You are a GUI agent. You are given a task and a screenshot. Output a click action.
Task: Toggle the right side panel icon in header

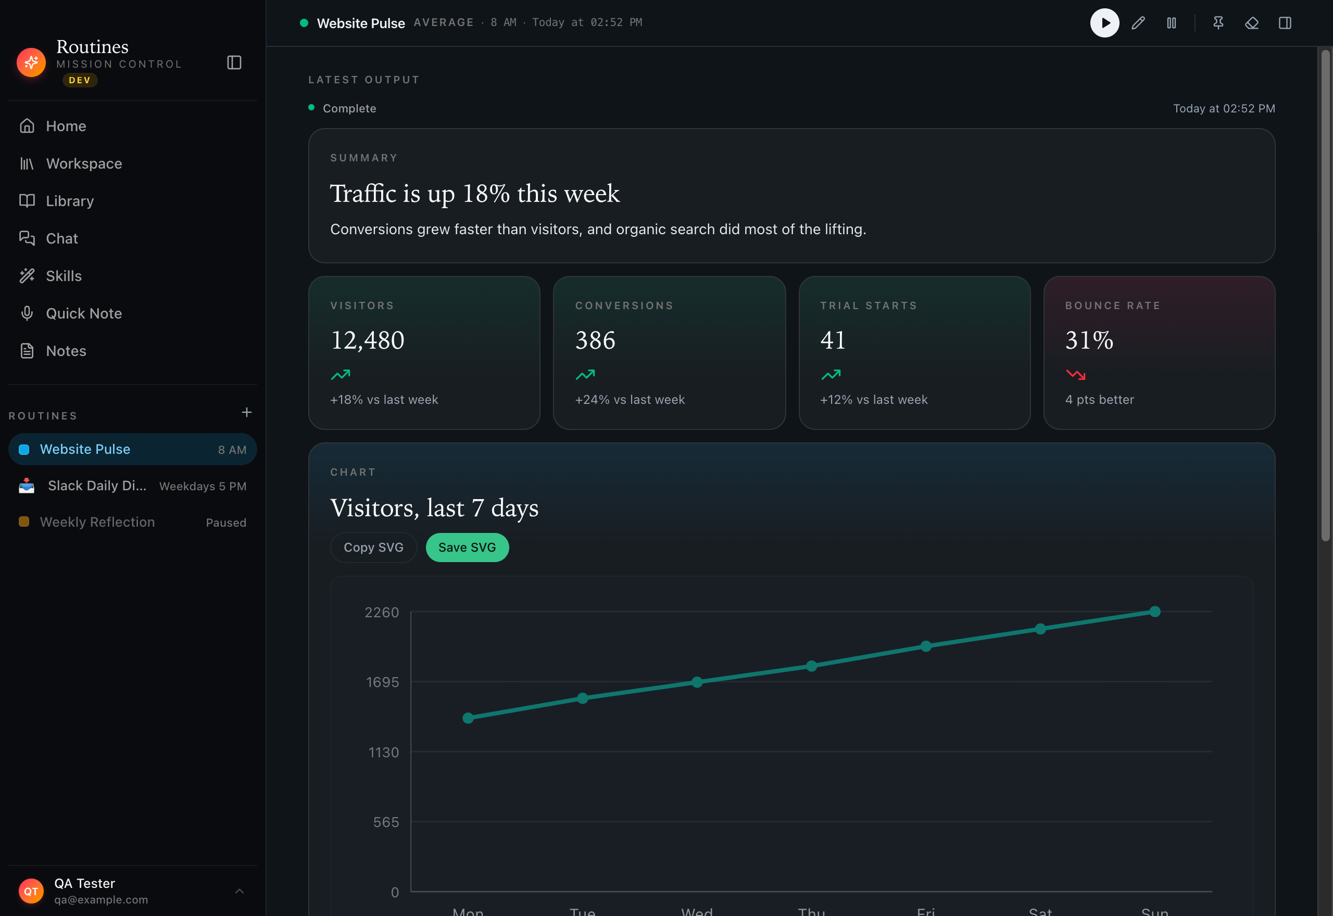tap(1285, 23)
